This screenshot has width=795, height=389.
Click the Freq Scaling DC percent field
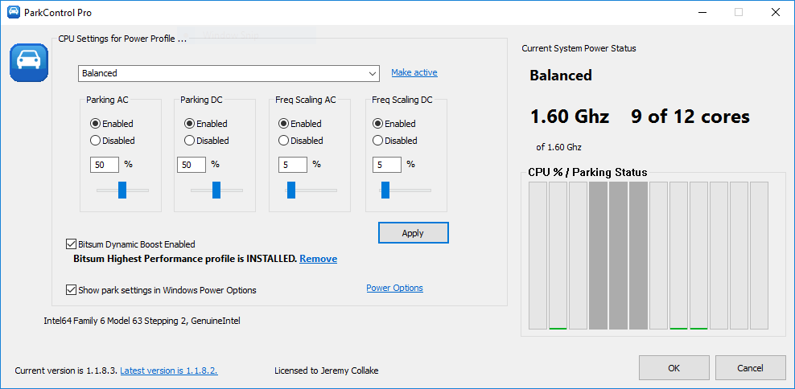pos(387,165)
